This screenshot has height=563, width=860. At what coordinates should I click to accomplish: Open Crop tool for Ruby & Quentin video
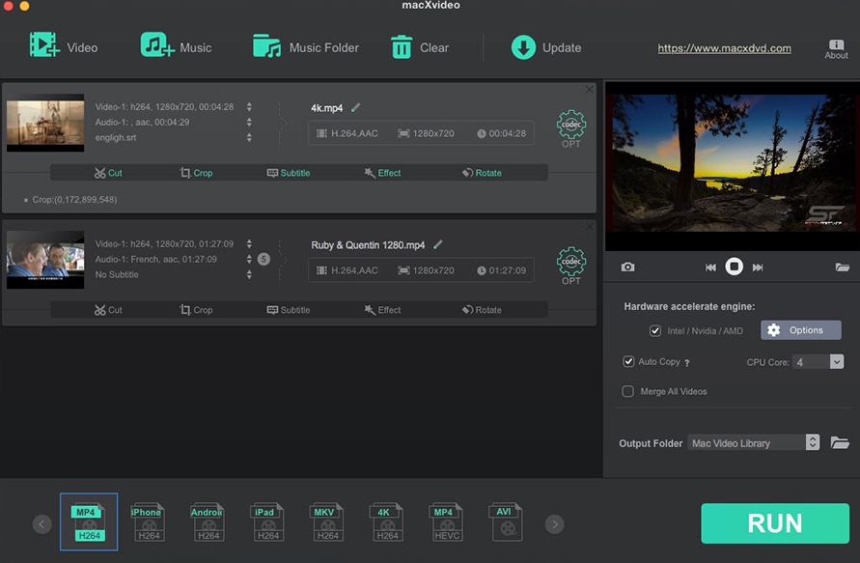tap(196, 310)
